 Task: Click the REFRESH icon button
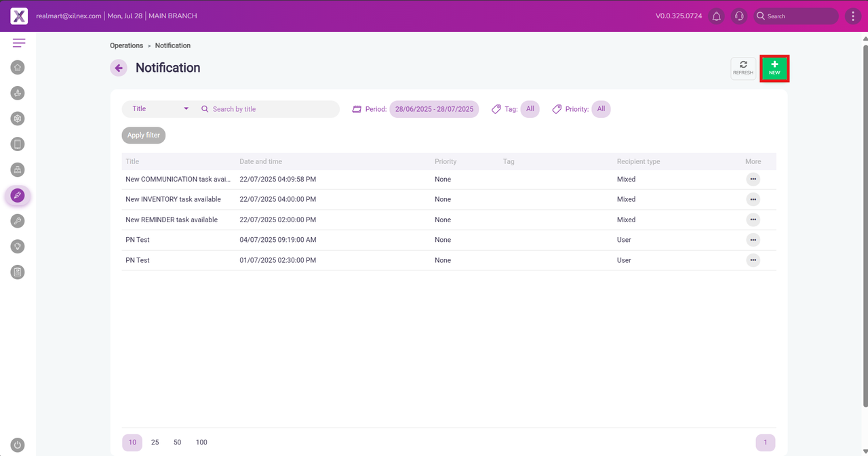pyautogui.click(x=743, y=68)
